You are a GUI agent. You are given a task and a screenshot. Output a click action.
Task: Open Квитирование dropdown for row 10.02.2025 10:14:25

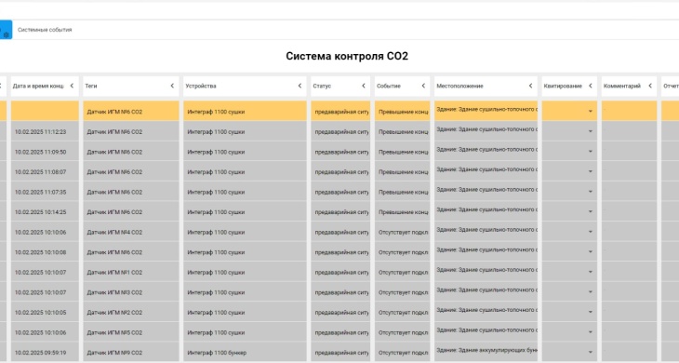590,212
